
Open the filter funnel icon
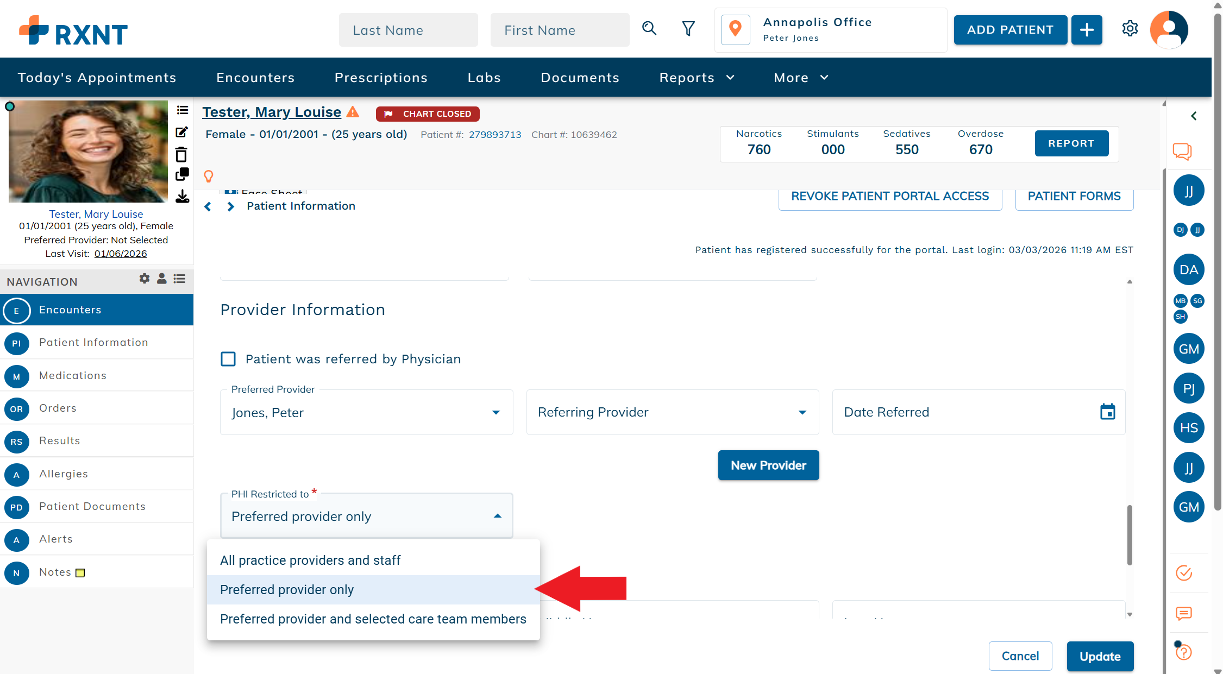[688, 28]
